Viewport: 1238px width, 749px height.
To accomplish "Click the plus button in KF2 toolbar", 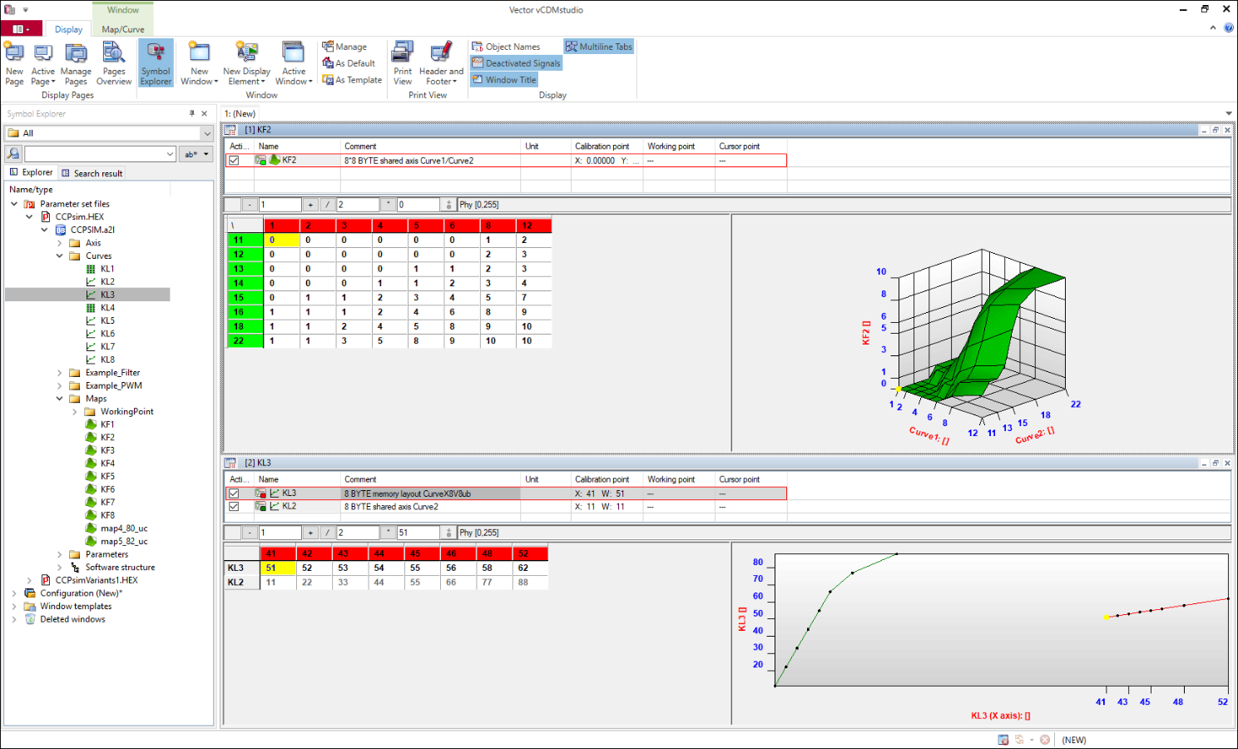I will 310,205.
